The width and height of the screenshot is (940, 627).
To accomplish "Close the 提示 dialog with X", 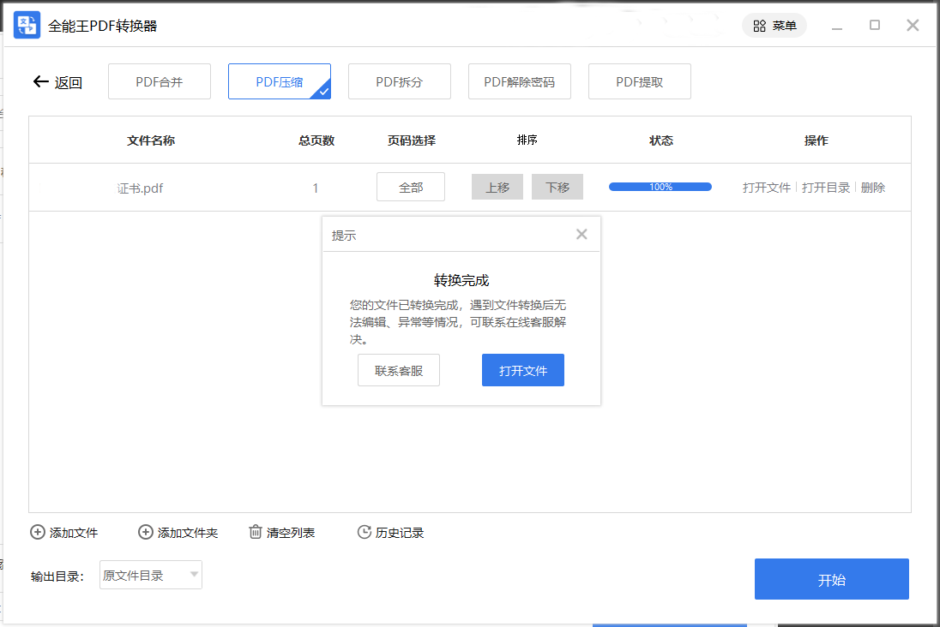I will [x=581, y=235].
